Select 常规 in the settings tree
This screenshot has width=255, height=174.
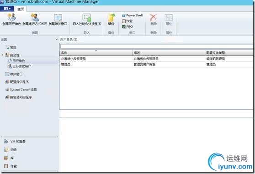coord(13,47)
